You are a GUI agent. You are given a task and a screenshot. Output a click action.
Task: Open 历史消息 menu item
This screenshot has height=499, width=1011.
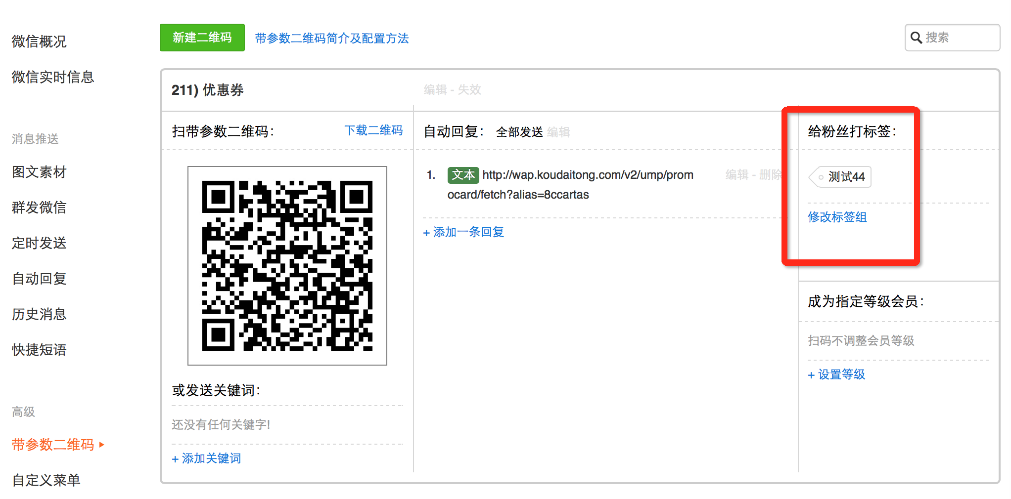coord(39,314)
